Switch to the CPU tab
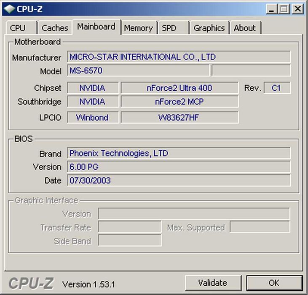This screenshot has width=308, height=295. (21, 28)
